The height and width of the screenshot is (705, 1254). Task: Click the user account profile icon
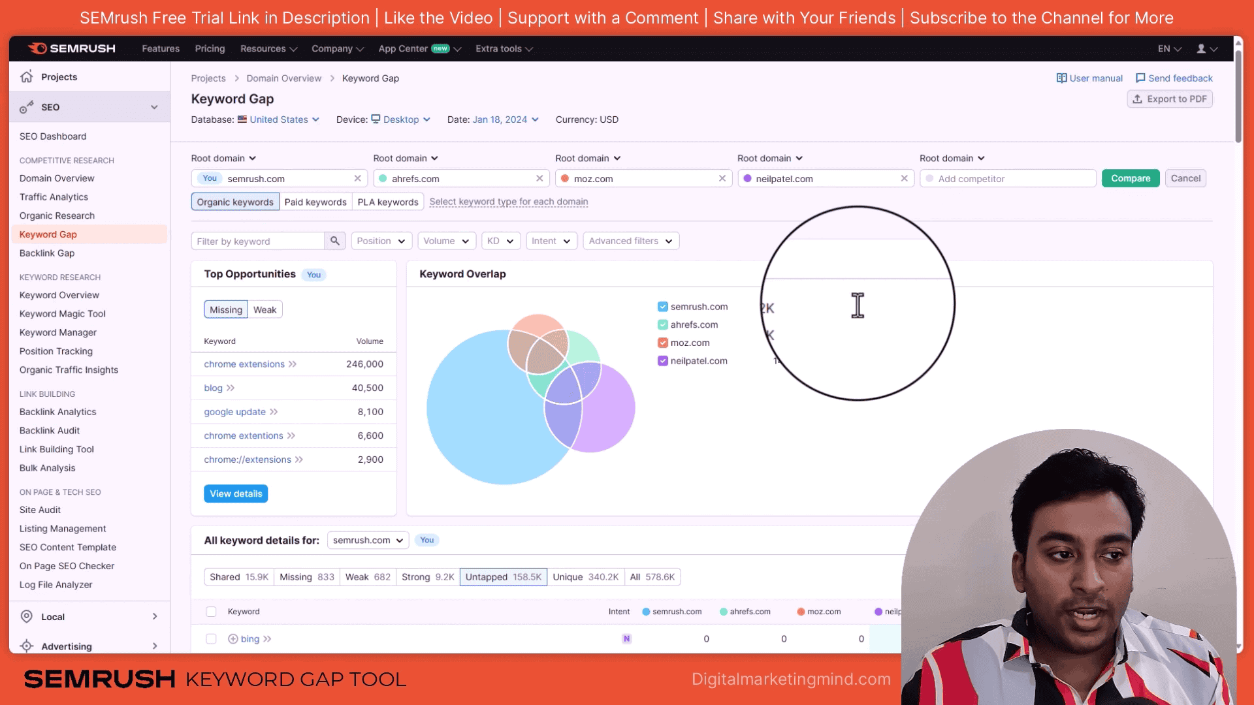click(1200, 49)
